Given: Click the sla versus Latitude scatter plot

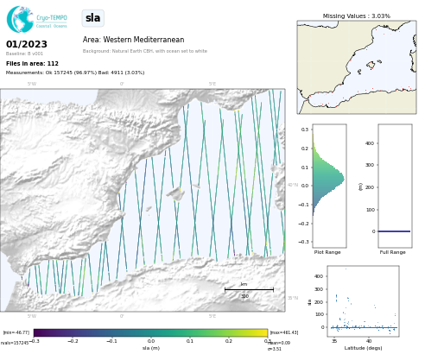Looking at the screenshot, I should 363,301.
